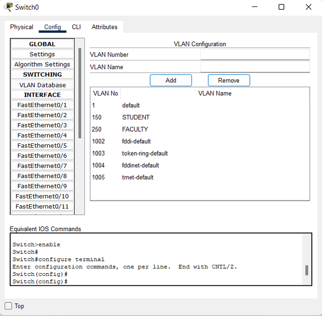Click the sidebar vertical scrollbar
322x316 pixels.
click(x=80, y=93)
